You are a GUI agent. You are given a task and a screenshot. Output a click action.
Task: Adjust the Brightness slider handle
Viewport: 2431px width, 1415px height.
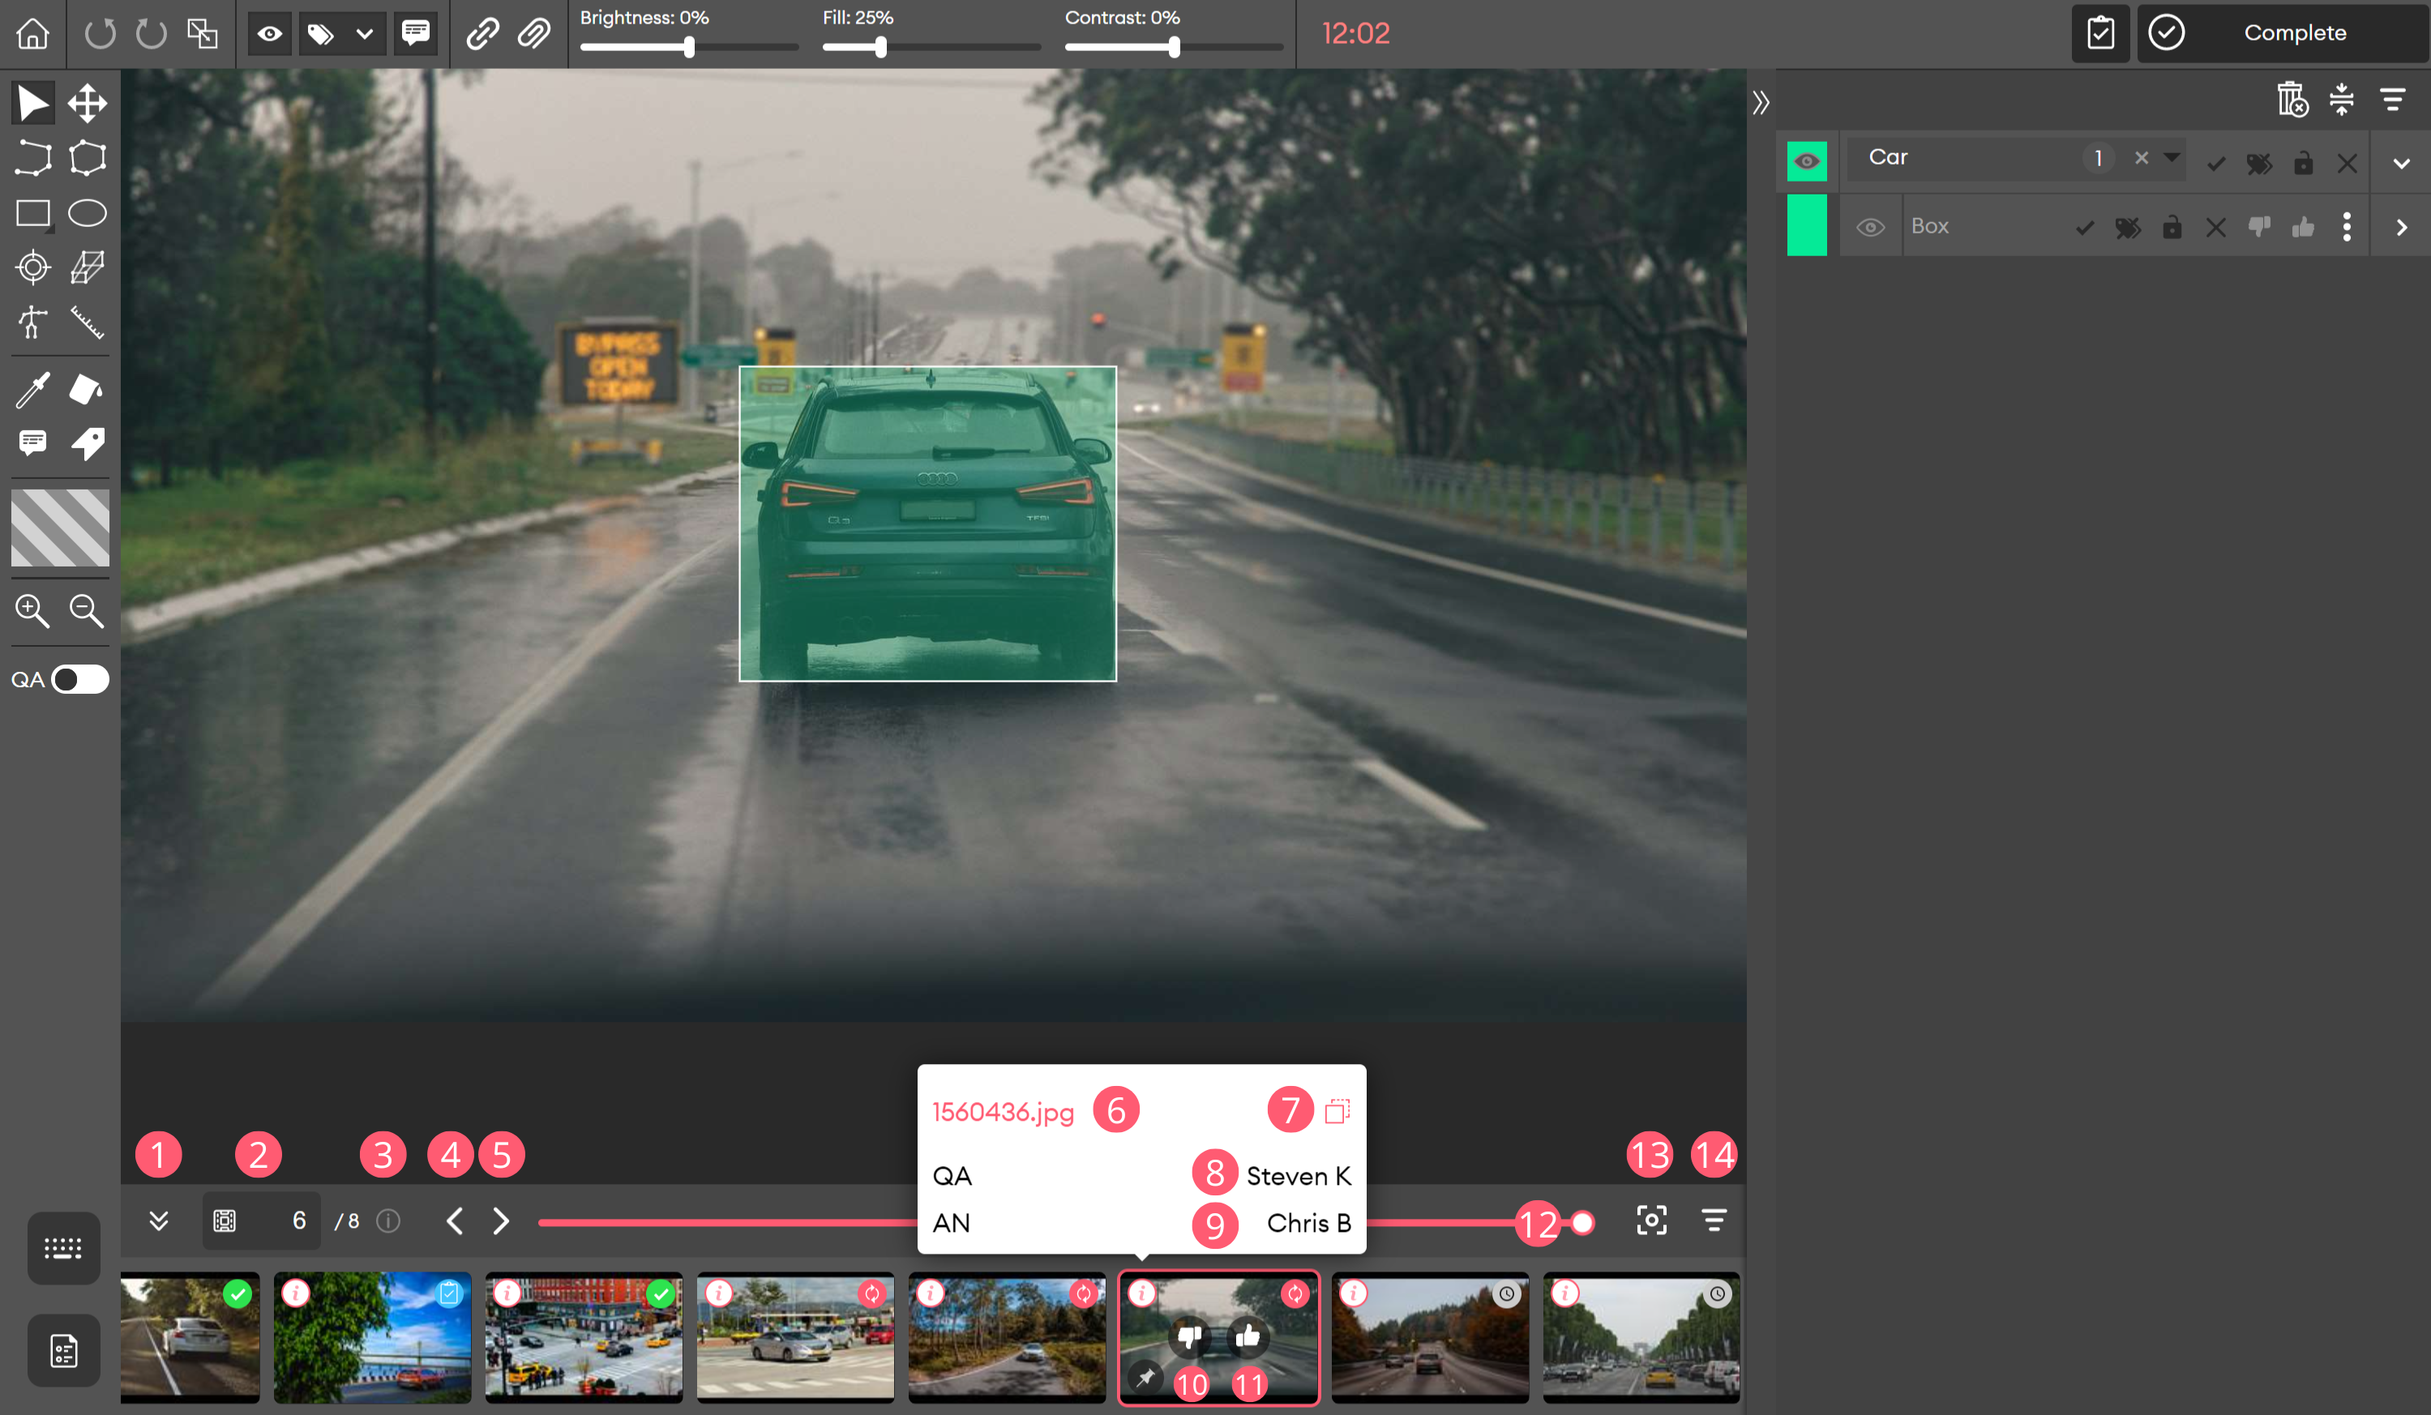coord(689,46)
